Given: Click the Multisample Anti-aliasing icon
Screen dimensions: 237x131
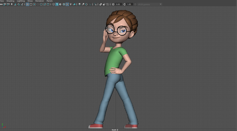Looking at the screenshot, I should [86, 5].
